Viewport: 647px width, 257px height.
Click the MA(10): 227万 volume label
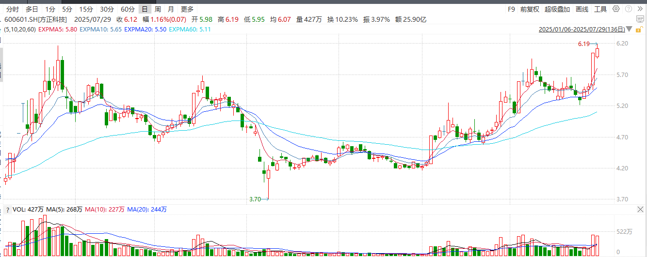(x=106, y=210)
